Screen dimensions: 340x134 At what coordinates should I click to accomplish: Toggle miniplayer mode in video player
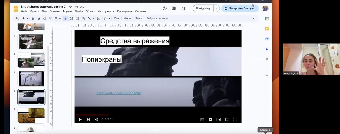(x=219, y=119)
